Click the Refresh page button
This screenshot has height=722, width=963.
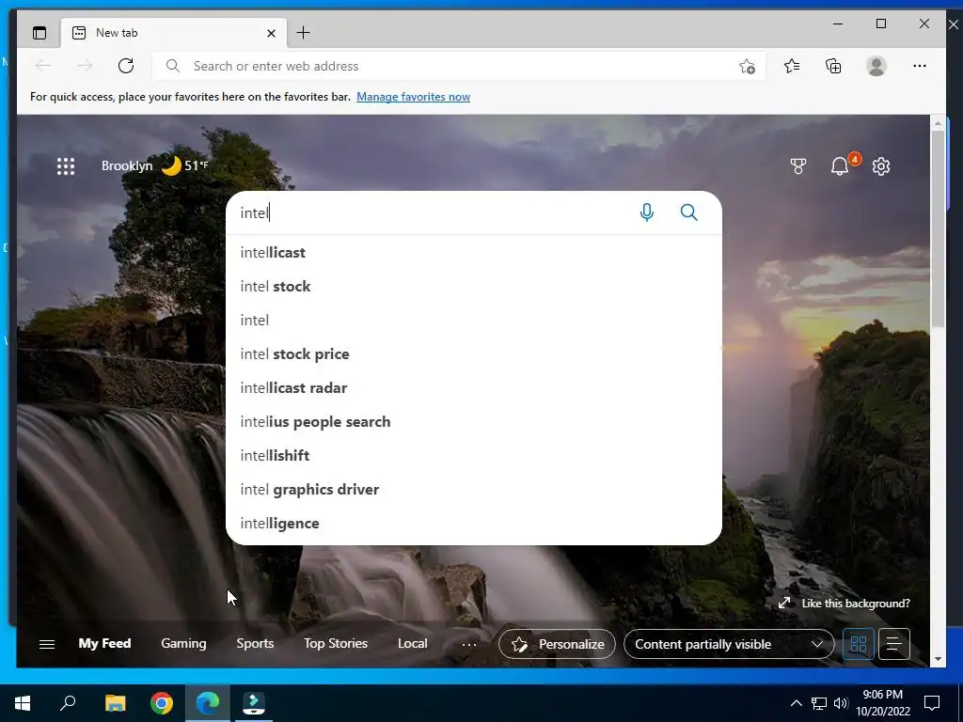pyautogui.click(x=126, y=66)
